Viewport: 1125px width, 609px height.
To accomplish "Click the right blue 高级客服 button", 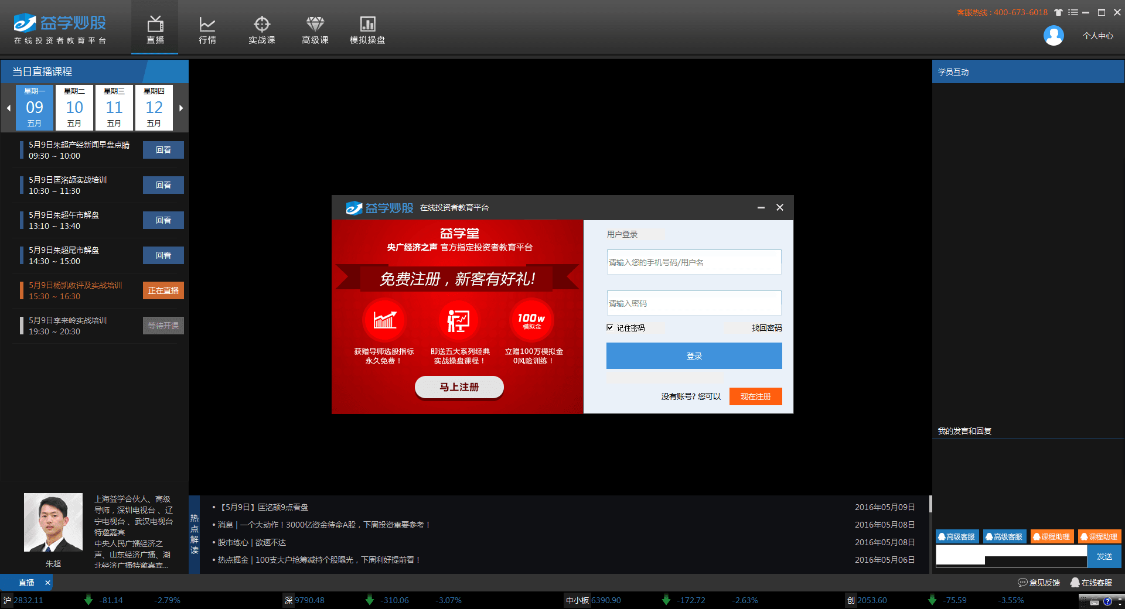I will coord(1005,536).
